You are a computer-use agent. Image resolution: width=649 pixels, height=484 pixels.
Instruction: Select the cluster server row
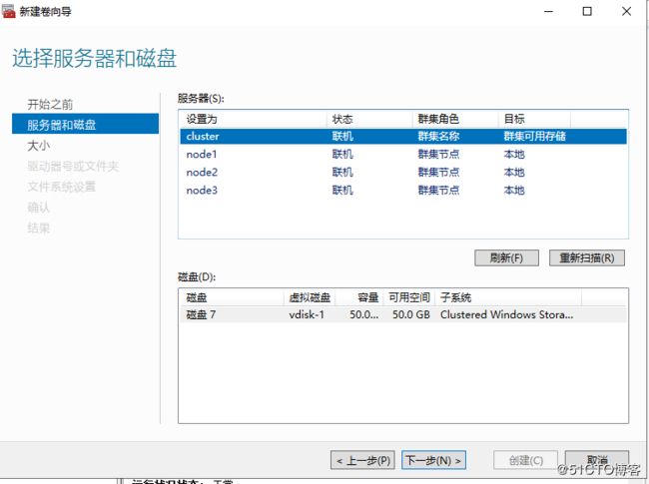(x=403, y=136)
